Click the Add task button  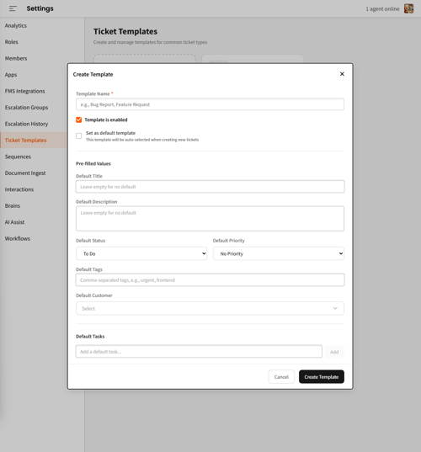click(x=334, y=352)
